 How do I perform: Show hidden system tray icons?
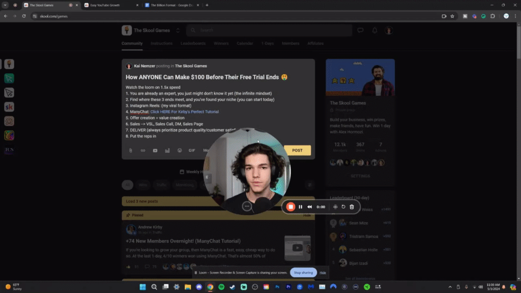pos(450,287)
